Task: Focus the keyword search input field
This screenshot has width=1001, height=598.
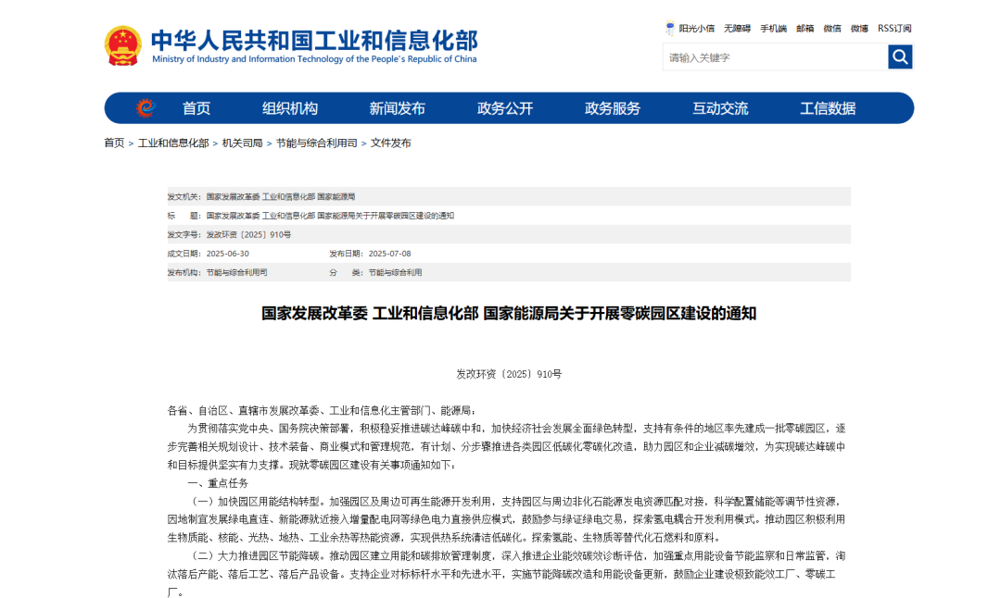Action: point(775,57)
